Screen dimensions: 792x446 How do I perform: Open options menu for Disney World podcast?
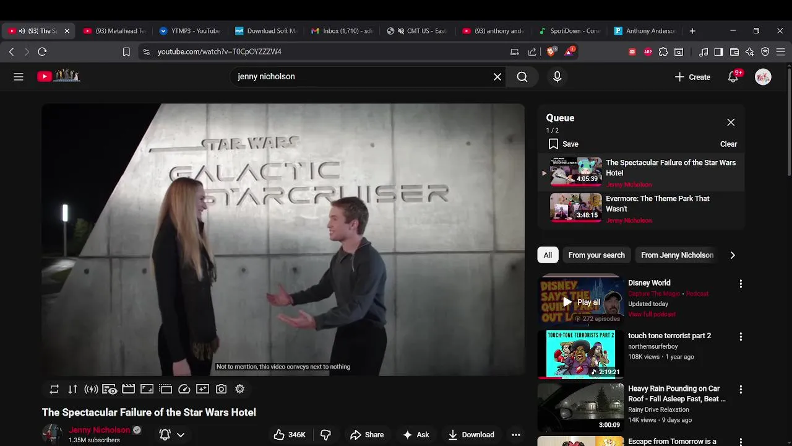tap(741, 284)
